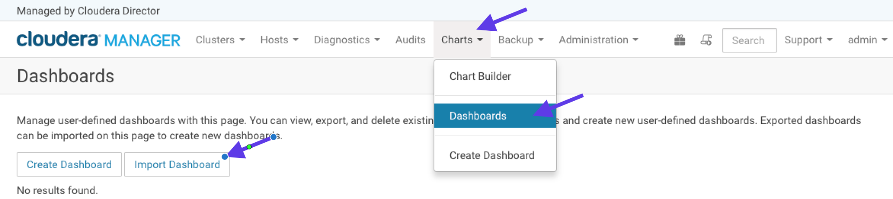
Task: Open the Backup dropdown
Action: 521,40
